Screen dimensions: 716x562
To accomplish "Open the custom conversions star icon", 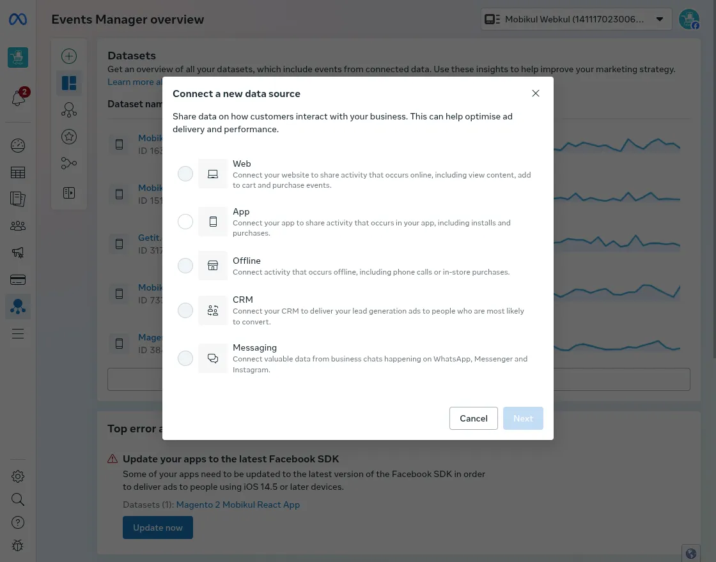I will click(69, 137).
